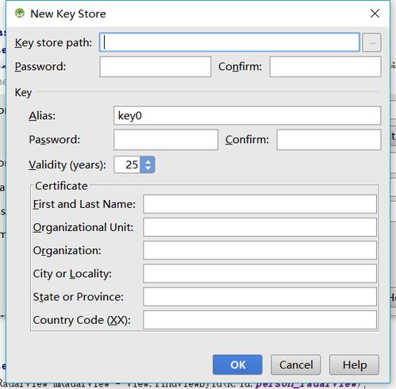Click the First and Last Name field
The image size is (396, 389).
[260, 204]
